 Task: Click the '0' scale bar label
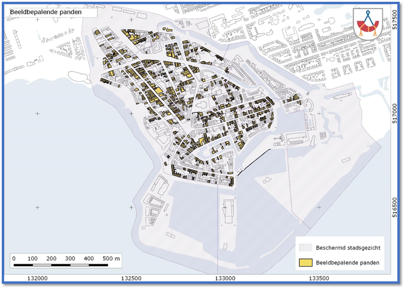[x=14, y=258]
